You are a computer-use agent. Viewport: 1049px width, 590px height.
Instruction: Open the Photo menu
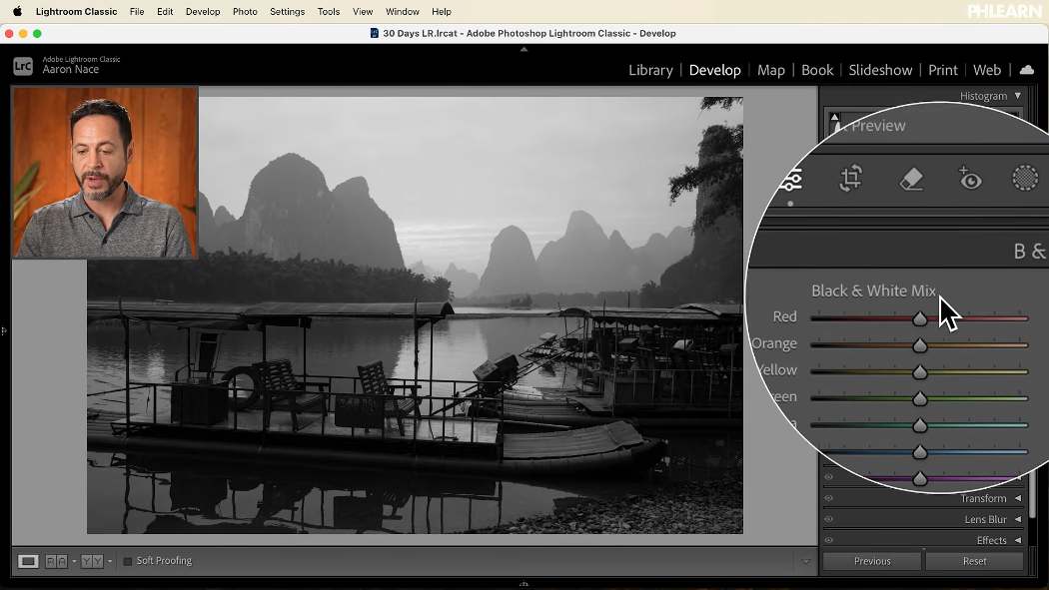point(245,11)
